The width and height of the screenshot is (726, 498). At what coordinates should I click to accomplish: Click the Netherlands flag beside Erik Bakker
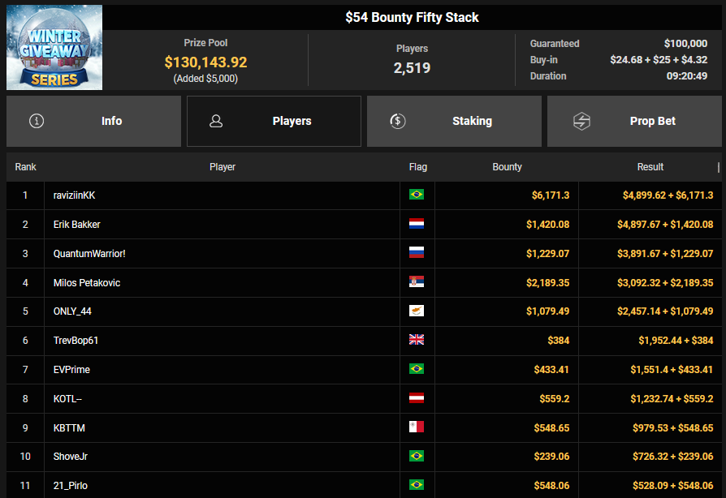(x=417, y=224)
